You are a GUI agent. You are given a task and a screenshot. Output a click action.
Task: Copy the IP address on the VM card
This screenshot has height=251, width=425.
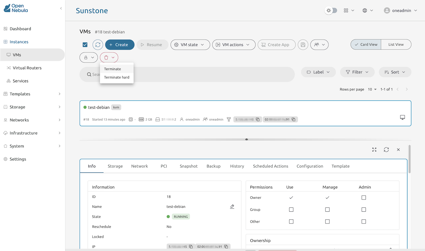(x=257, y=120)
